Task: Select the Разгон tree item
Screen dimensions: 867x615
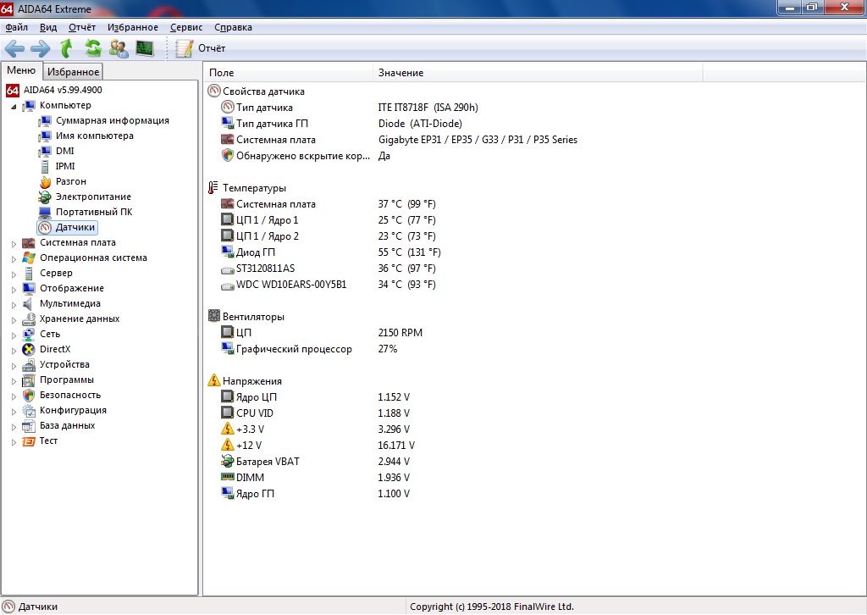Action: (70, 181)
